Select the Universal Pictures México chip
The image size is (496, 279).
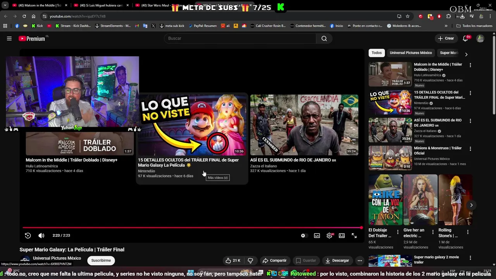click(411, 53)
